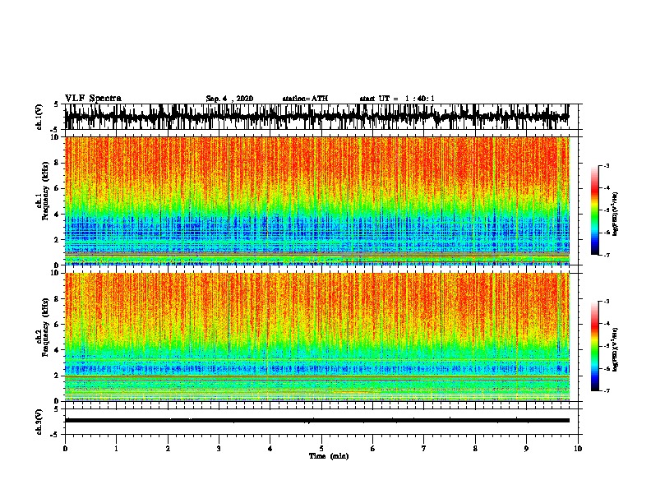Click the "1" tick on the time axis
This screenshot has width=651, height=503.
point(116,449)
